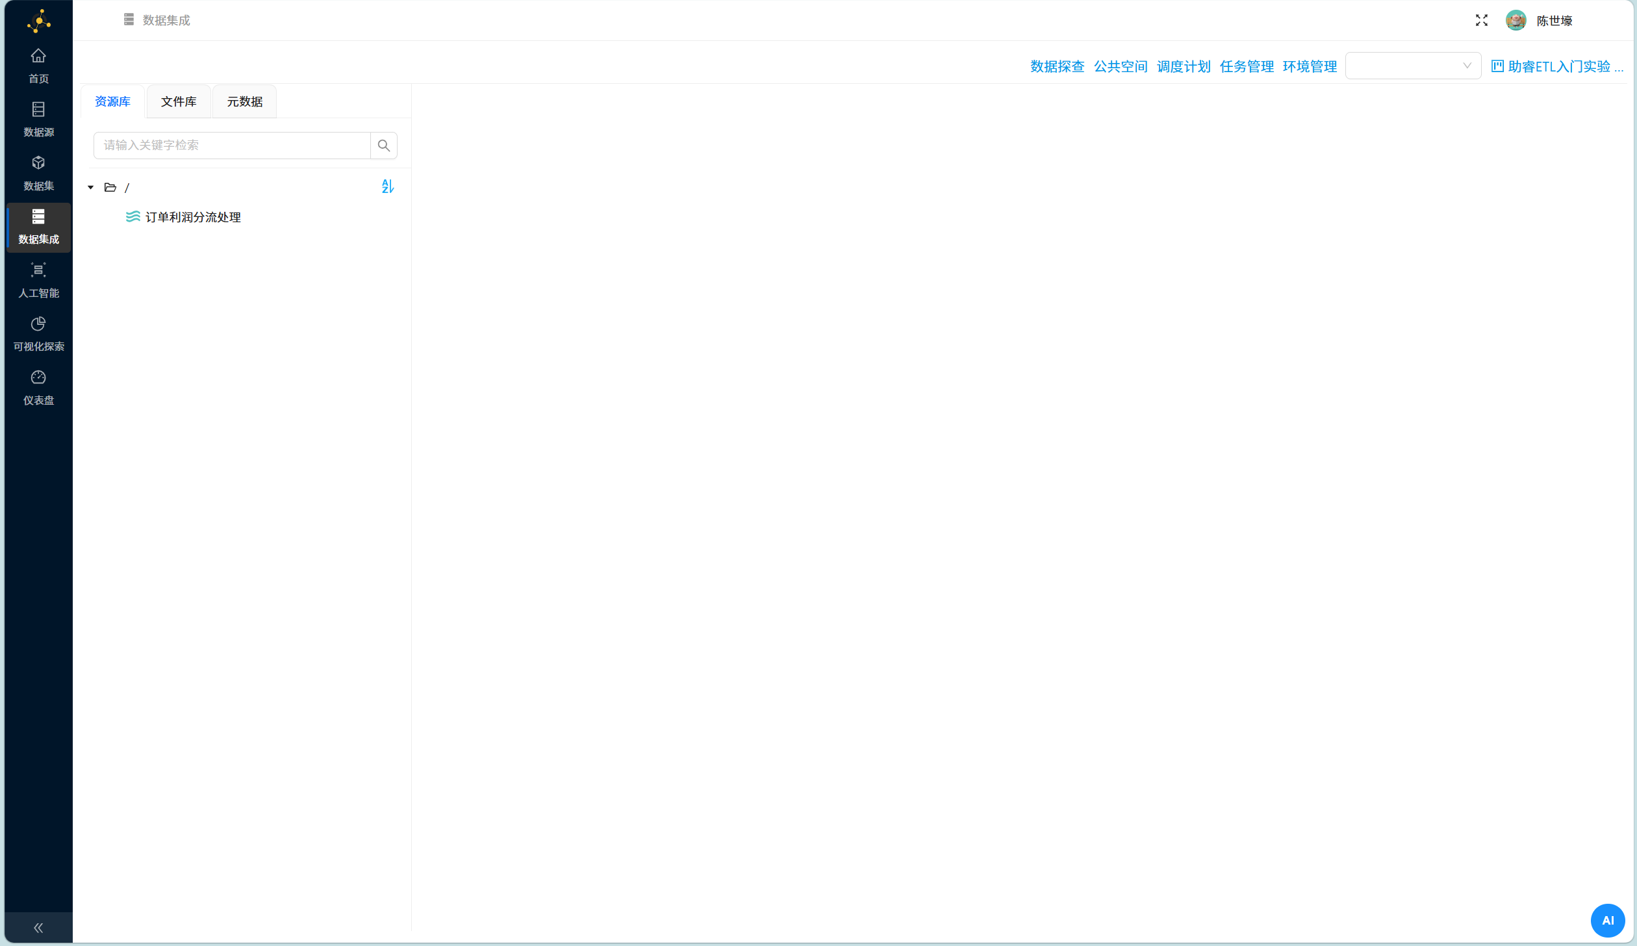Select 数据集成 in the sidebar
This screenshot has width=1637, height=946.
click(x=38, y=227)
